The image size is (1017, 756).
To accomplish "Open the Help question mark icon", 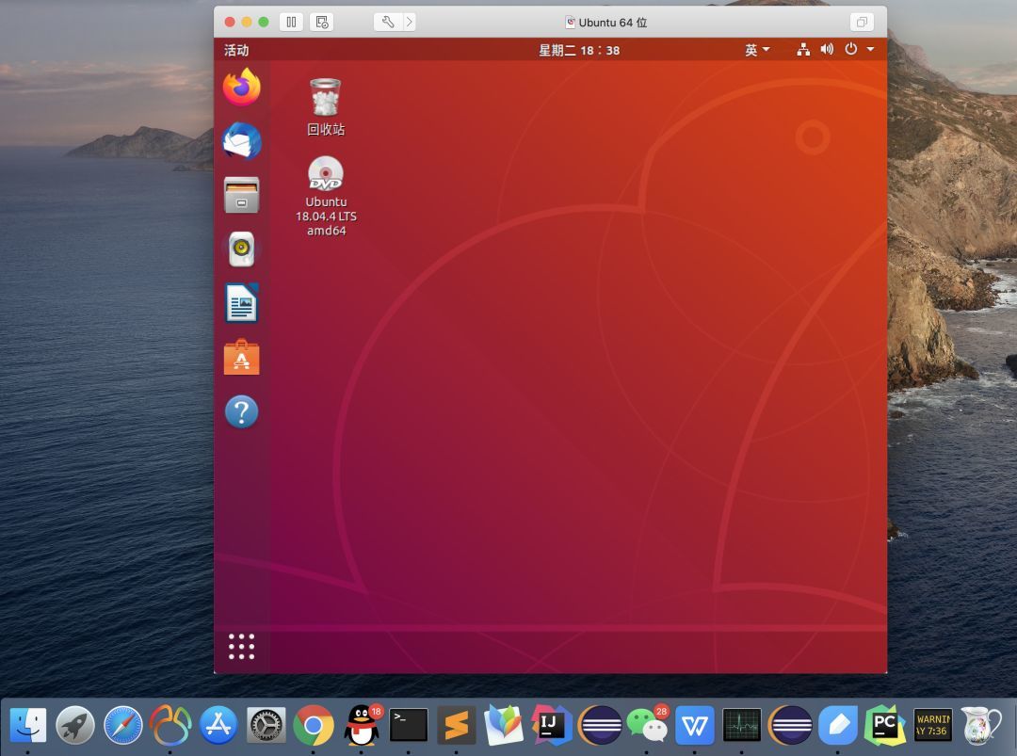I will (x=241, y=411).
